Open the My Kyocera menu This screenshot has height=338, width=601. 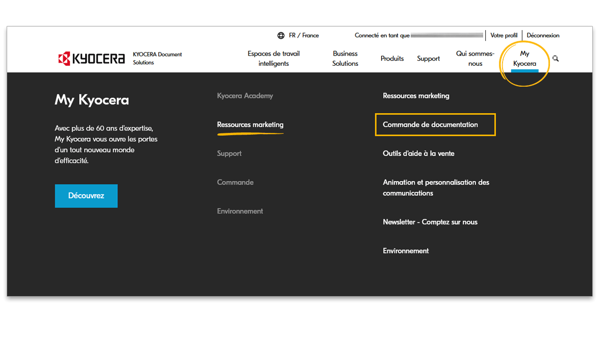point(524,59)
